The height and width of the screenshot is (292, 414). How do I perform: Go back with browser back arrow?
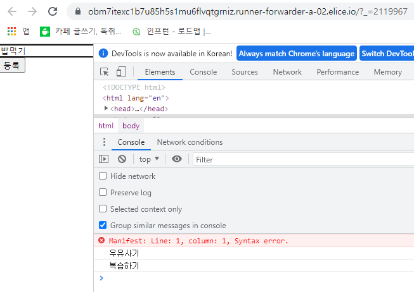point(12,11)
